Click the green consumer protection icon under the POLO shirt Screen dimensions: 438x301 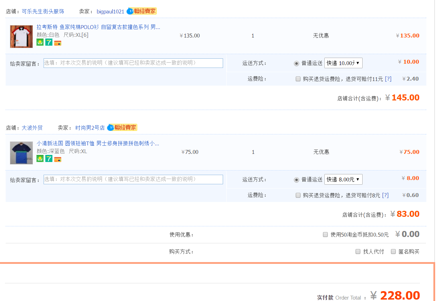pos(40,42)
